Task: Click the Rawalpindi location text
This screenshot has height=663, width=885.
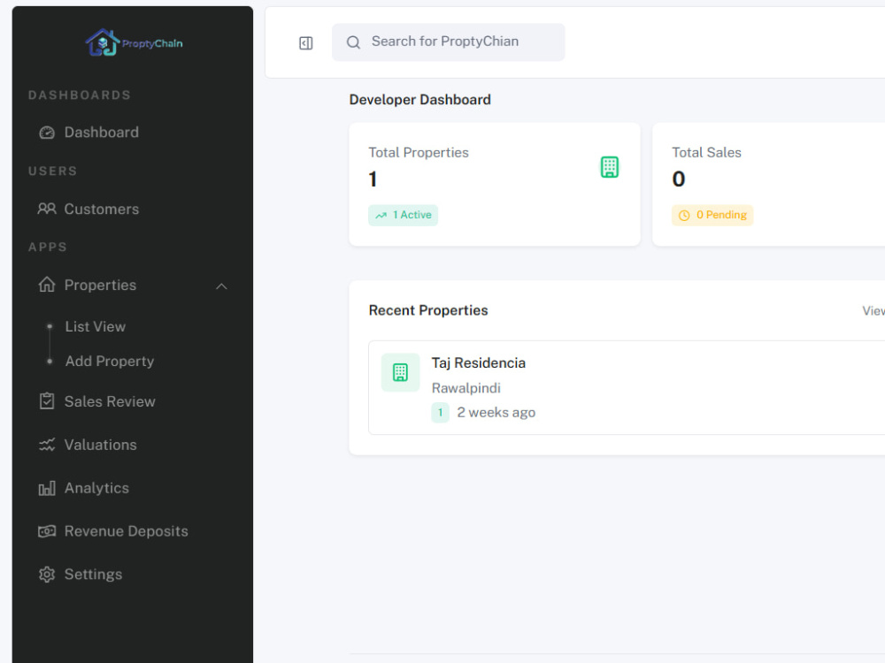Action: tap(466, 388)
